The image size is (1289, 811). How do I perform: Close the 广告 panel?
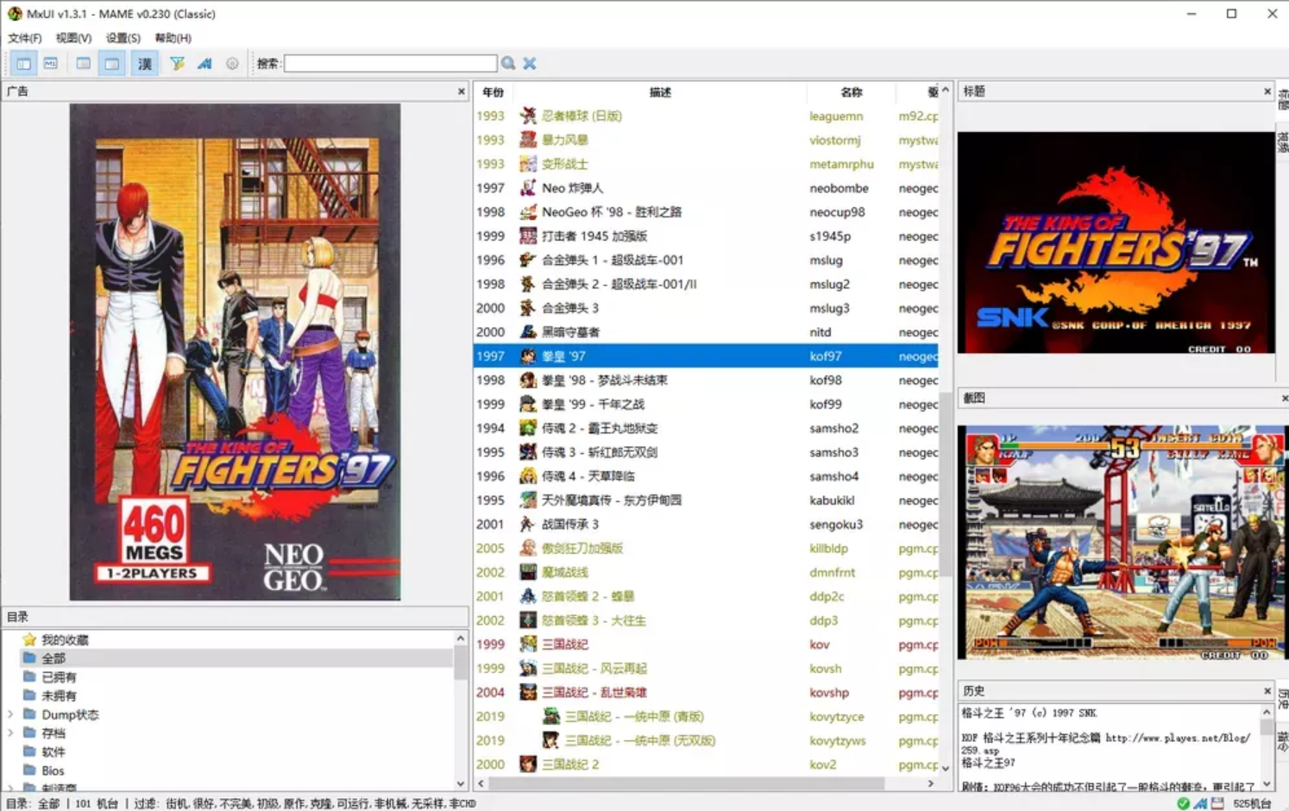[461, 91]
